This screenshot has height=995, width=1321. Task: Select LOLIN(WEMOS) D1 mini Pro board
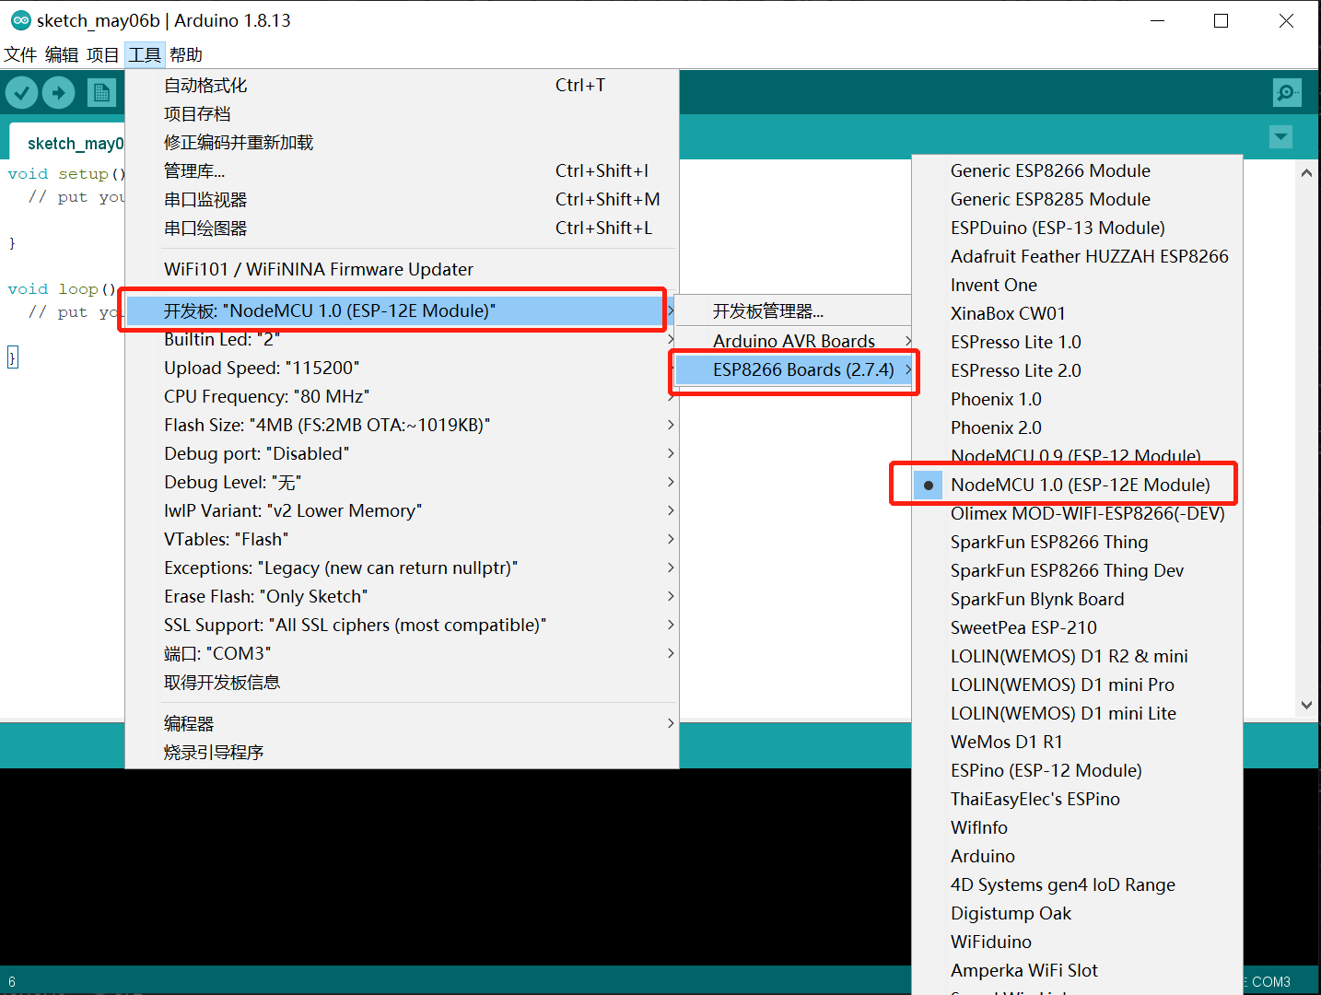click(1077, 685)
